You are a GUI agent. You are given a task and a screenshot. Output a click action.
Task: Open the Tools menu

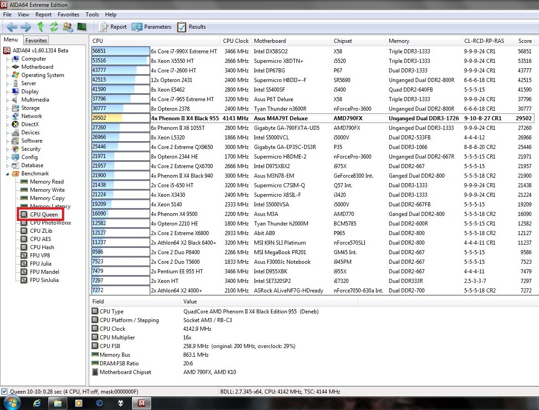pos(92,15)
